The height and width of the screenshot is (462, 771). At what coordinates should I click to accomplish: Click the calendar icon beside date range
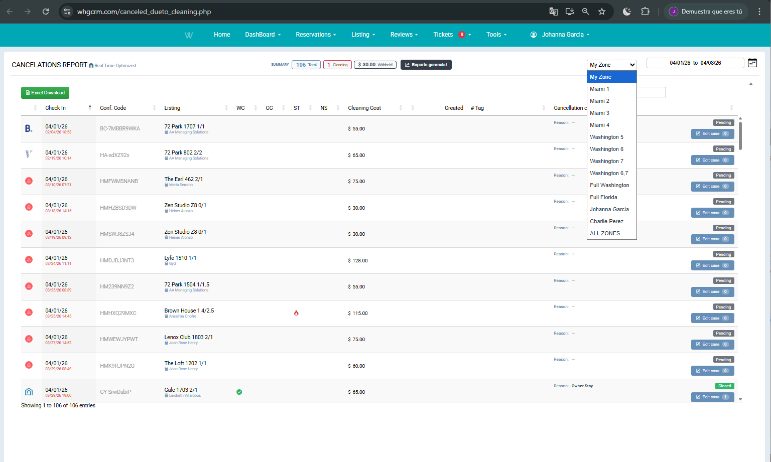click(x=752, y=63)
